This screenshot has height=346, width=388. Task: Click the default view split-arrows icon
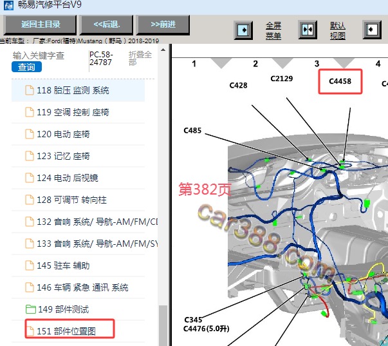tap(308, 30)
